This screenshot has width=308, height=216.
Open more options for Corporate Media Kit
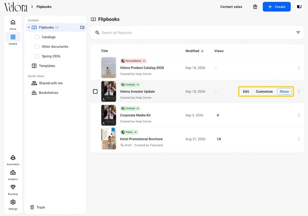299,115
